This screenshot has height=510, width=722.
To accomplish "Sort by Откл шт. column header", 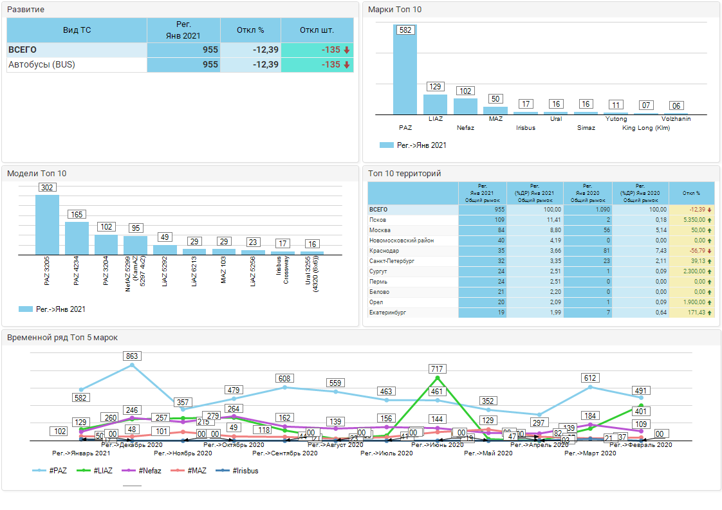I will coord(317,30).
